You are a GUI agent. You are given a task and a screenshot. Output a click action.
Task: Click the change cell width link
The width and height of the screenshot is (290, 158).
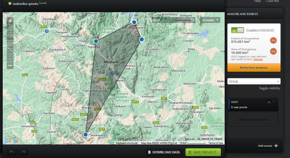tap(258, 59)
